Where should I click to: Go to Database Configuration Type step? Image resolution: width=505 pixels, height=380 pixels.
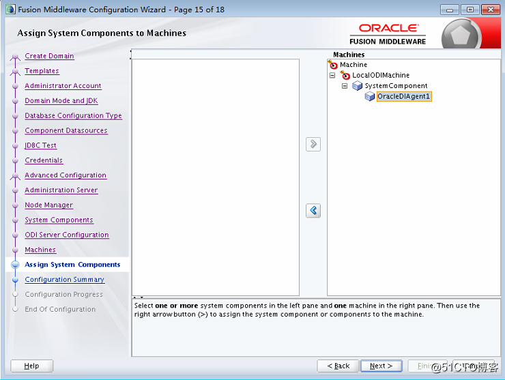73,115
